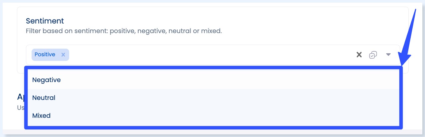Viewport: 425px width, 137px height.
Task: Focus the Sentiment multi-select input field
Action: click(x=200, y=55)
